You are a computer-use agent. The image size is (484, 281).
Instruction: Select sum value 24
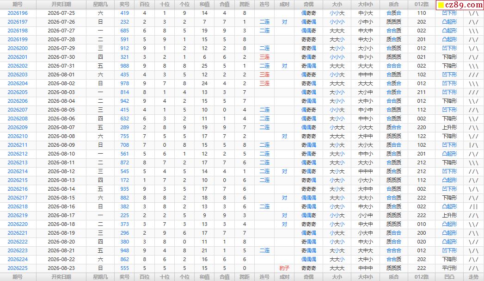pyautogui.click(x=204, y=83)
